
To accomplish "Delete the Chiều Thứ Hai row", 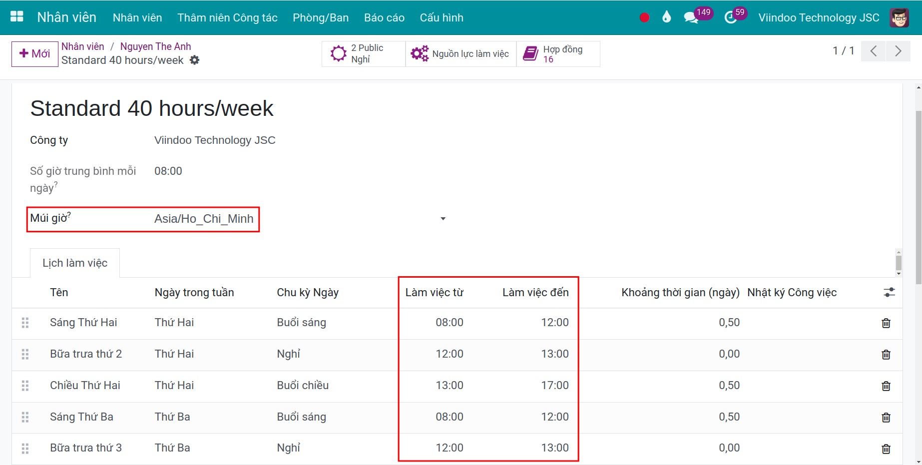I will tap(886, 386).
